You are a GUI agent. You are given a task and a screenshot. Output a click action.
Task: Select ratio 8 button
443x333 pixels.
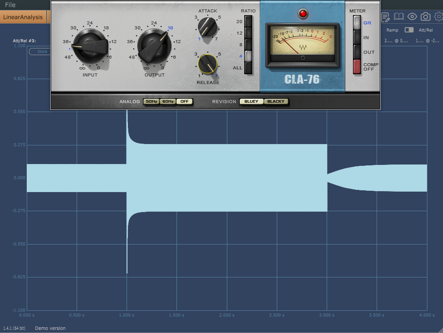(248, 44)
